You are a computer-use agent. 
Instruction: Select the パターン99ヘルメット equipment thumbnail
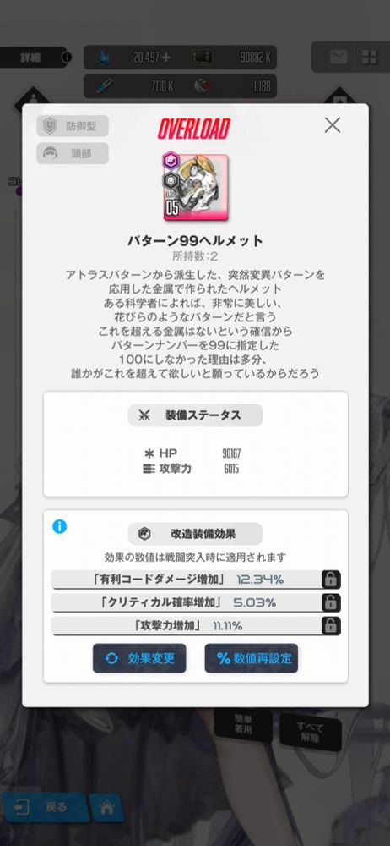click(196, 186)
